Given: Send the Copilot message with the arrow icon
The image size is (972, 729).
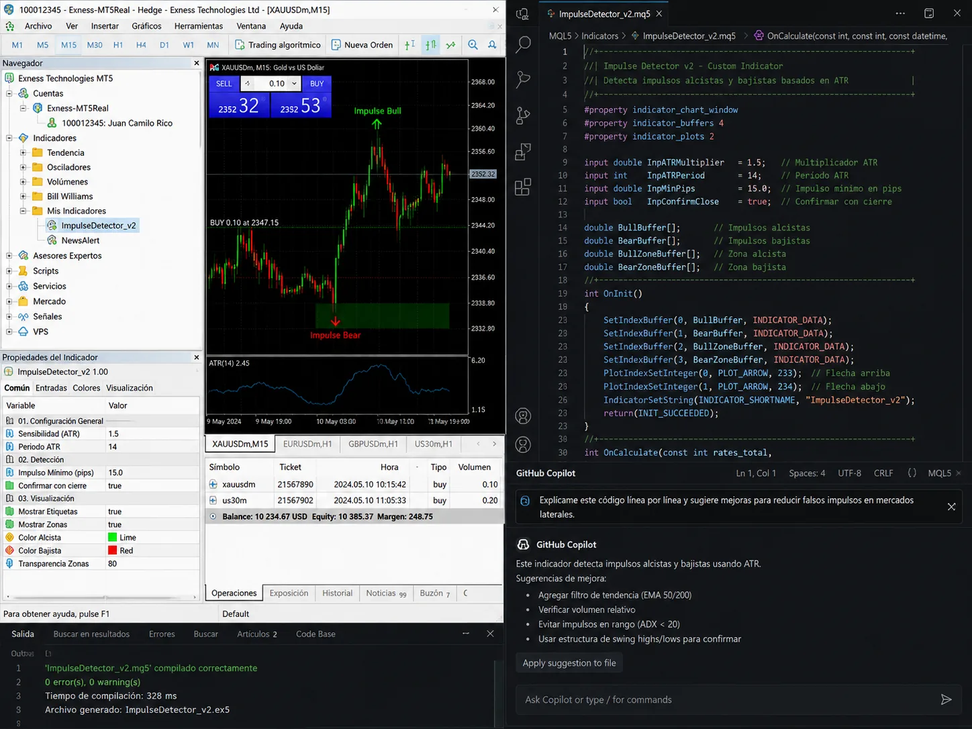Looking at the screenshot, I should pyautogui.click(x=946, y=699).
